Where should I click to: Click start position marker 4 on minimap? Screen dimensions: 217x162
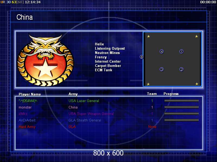[x=162, y=52]
